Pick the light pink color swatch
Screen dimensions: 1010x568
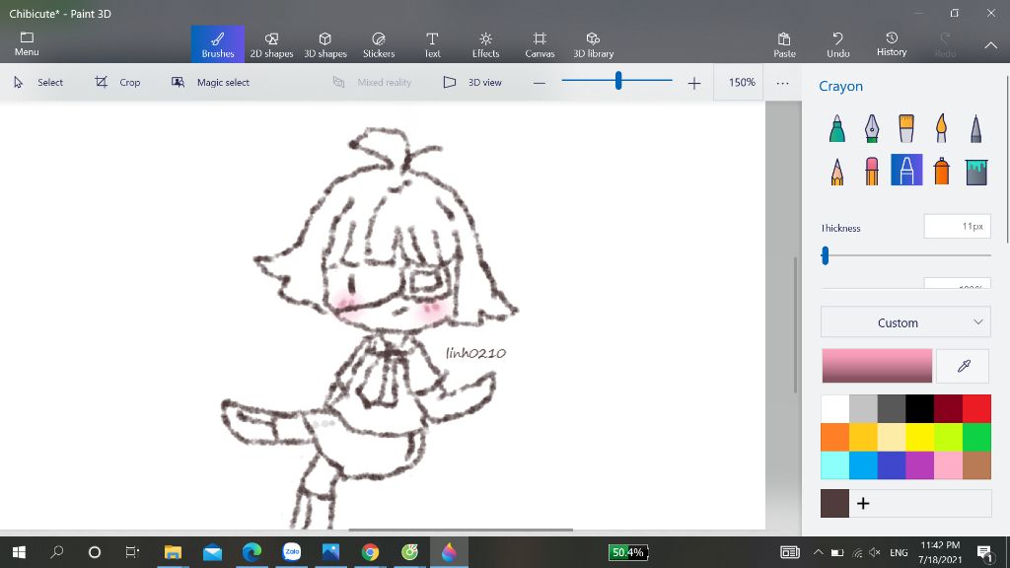pos(948,465)
